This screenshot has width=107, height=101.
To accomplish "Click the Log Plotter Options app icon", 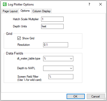I will (x=4, y=4).
